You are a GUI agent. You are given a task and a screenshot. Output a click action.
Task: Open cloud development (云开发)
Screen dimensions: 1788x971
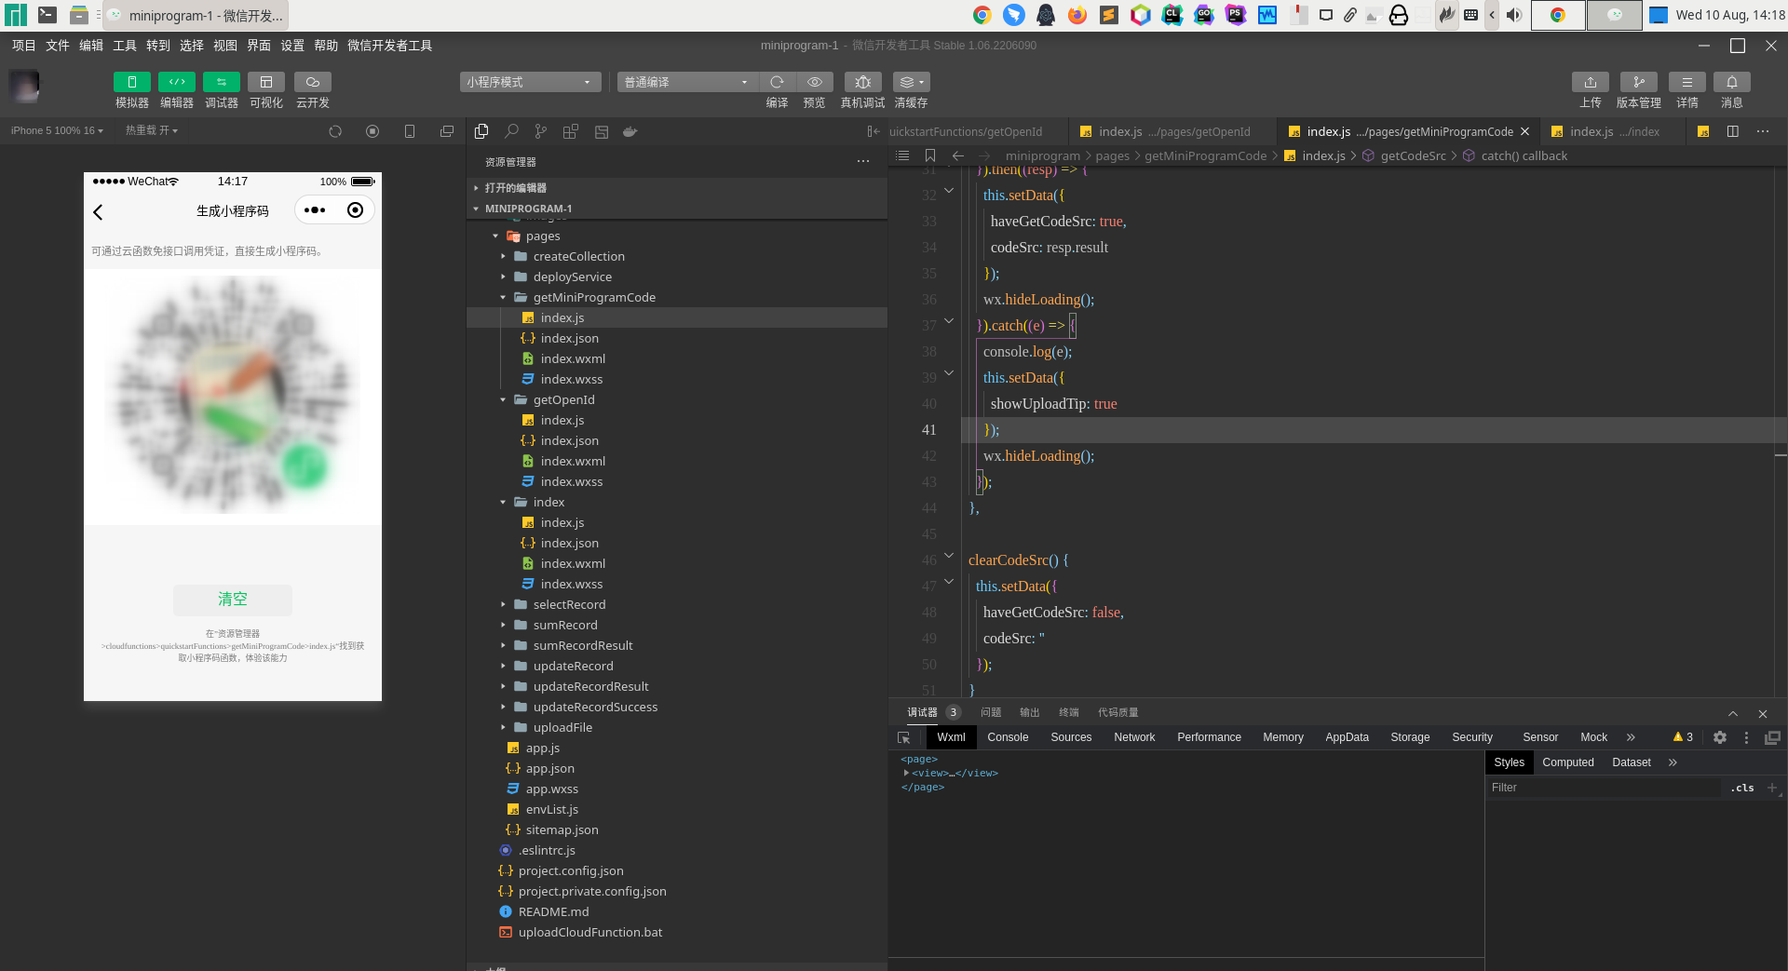pyautogui.click(x=313, y=82)
